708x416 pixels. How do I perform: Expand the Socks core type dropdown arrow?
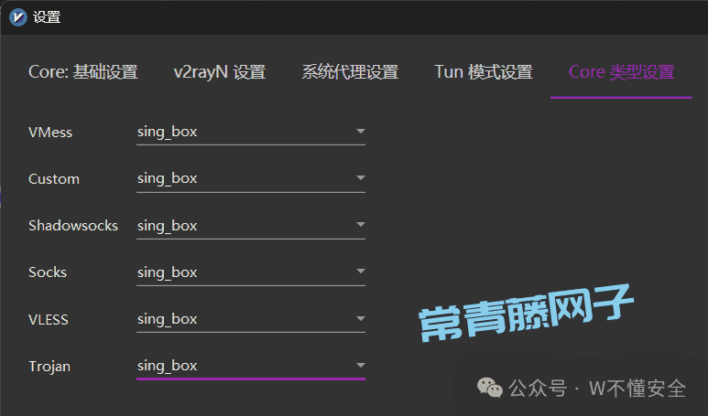360,272
